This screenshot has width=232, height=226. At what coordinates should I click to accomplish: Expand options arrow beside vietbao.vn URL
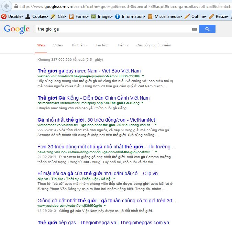(143, 76)
